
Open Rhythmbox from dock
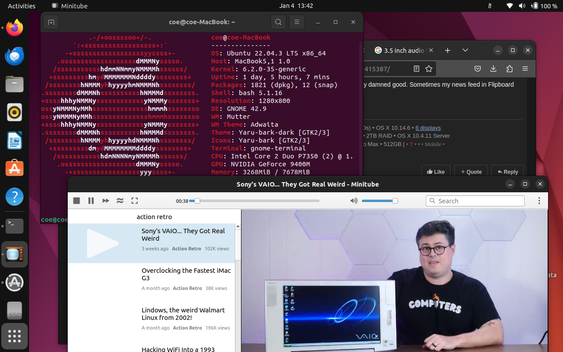(15, 113)
